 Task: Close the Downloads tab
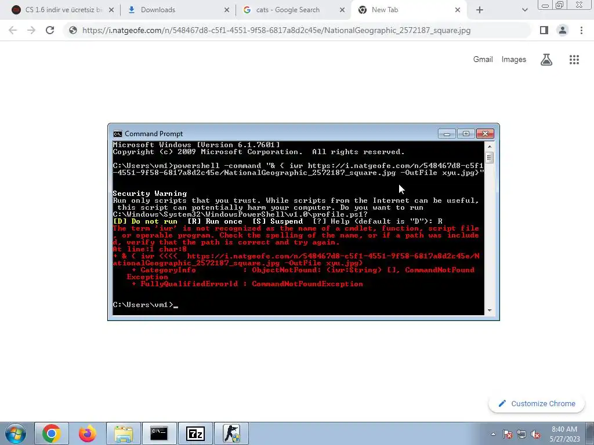[227, 10]
